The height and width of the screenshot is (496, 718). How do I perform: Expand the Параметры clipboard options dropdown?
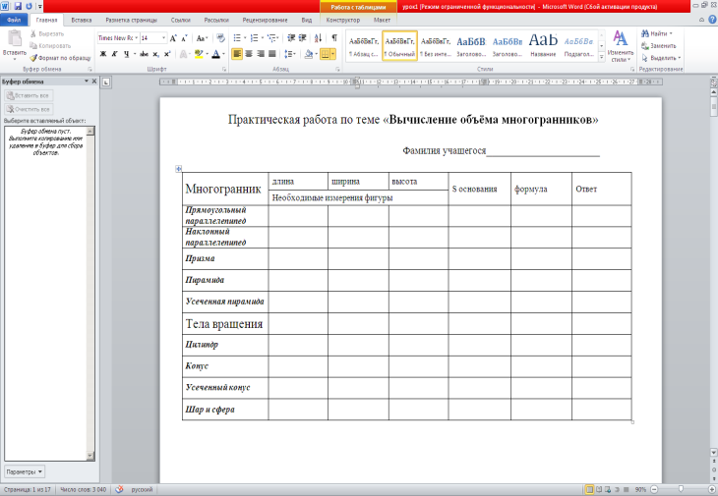24,471
